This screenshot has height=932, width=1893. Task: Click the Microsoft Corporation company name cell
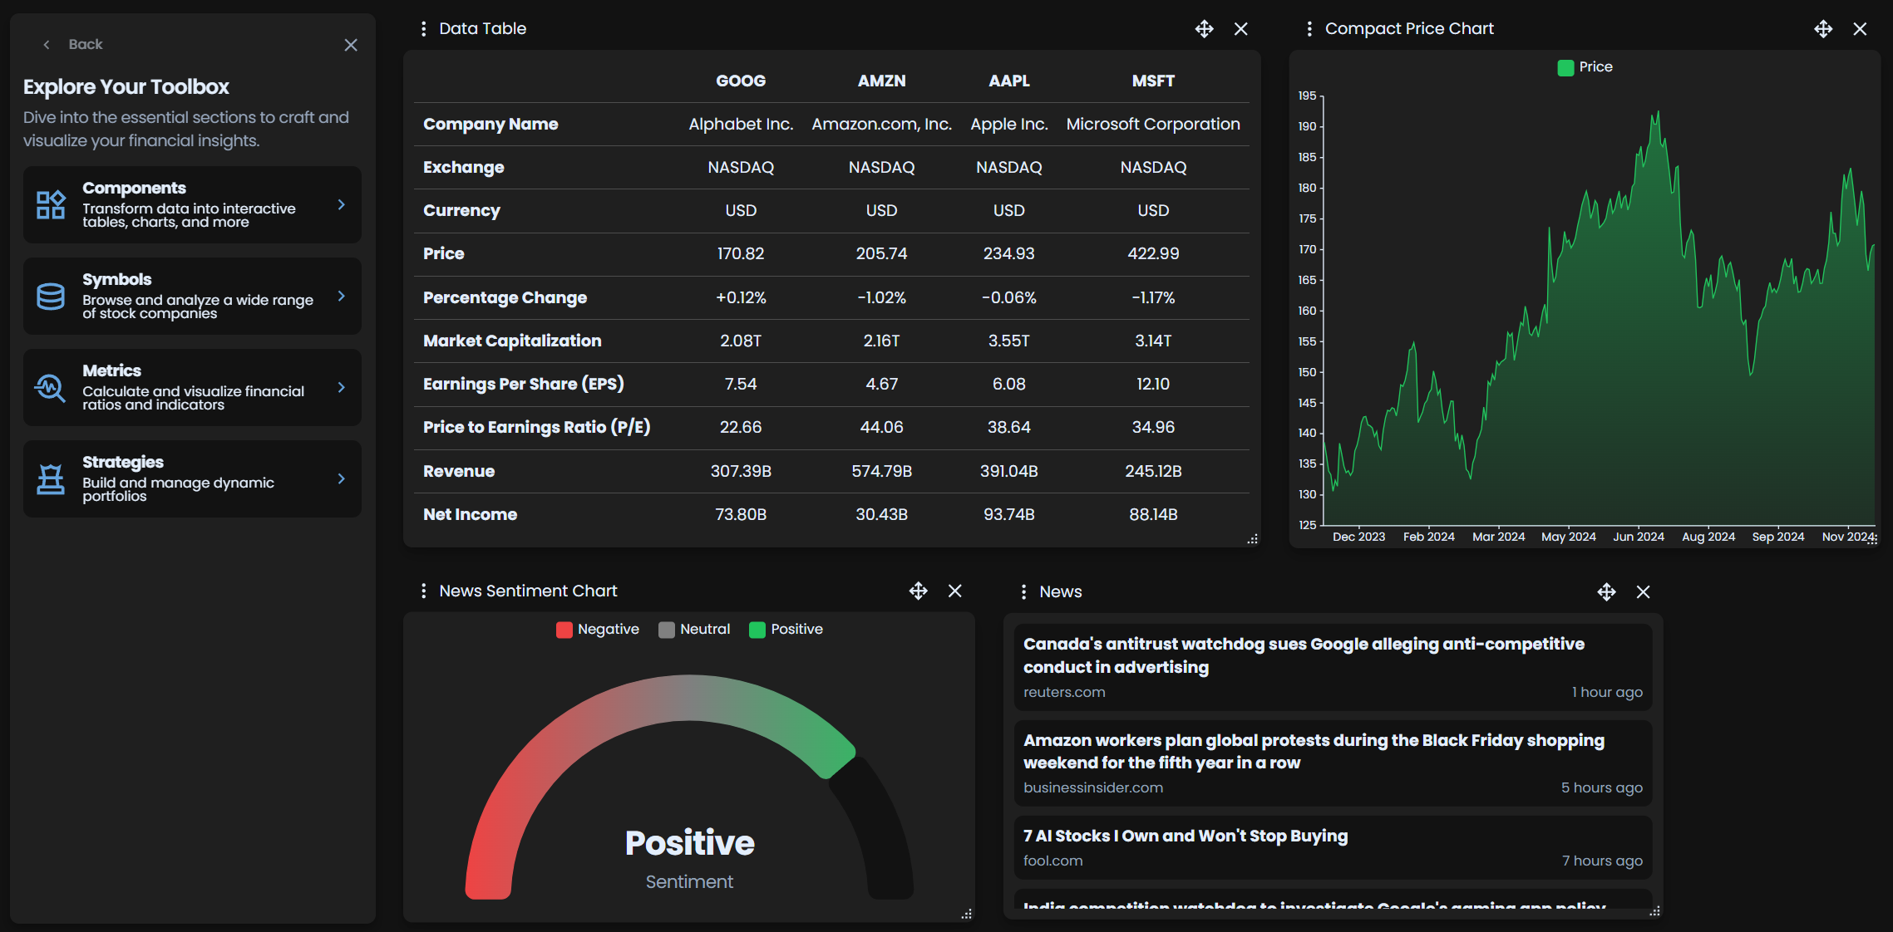(x=1153, y=124)
